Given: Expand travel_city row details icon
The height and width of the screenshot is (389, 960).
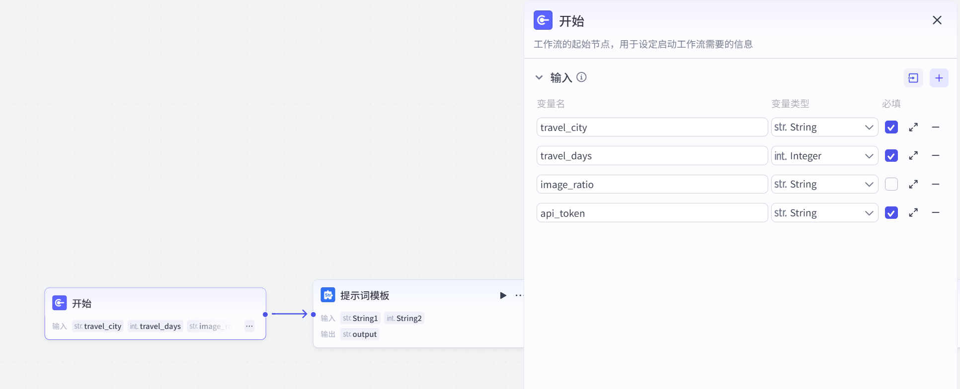Looking at the screenshot, I should click(913, 127).
